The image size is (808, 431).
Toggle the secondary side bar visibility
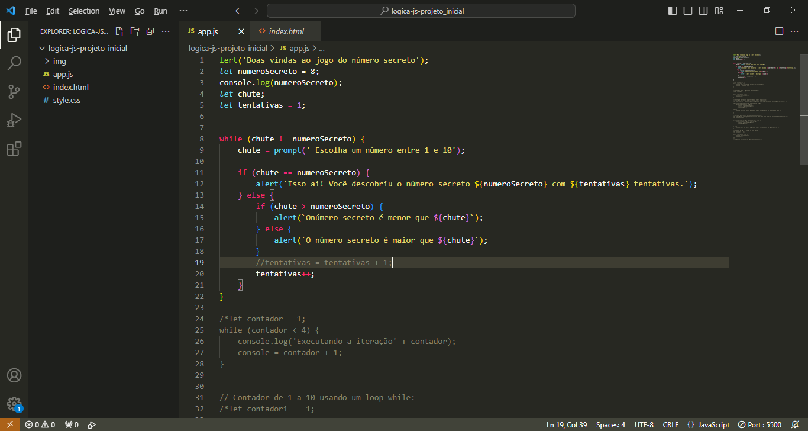point(703,11)
